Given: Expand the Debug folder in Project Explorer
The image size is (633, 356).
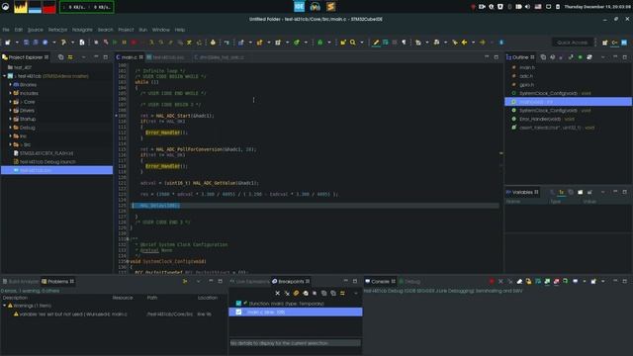Looking at the screenshot, I should [11, 128].
